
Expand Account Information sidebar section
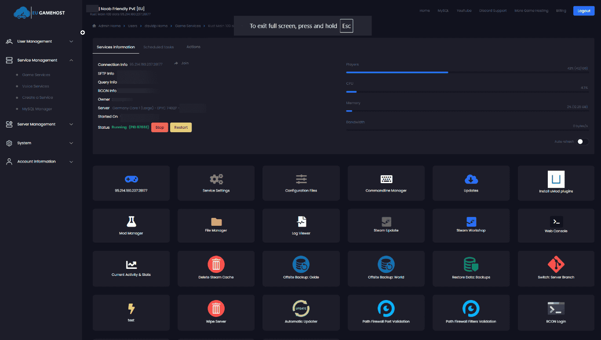tap(40, 162)
